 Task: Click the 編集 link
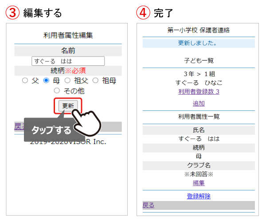(x=199, y=183)
